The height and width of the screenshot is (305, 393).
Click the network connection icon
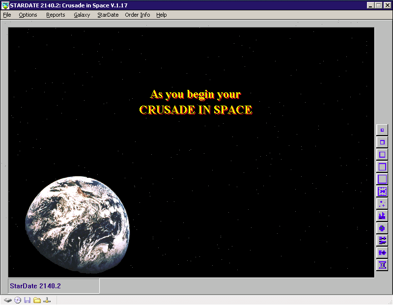pyautogui.click(x=47, y=300)
